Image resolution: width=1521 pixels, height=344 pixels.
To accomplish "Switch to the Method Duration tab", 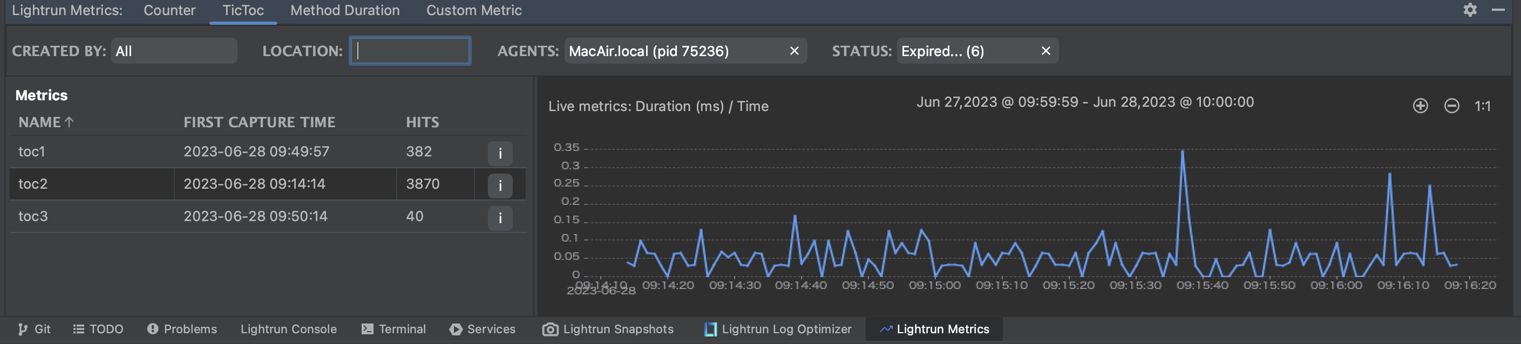I will click(x=345, y=11).
